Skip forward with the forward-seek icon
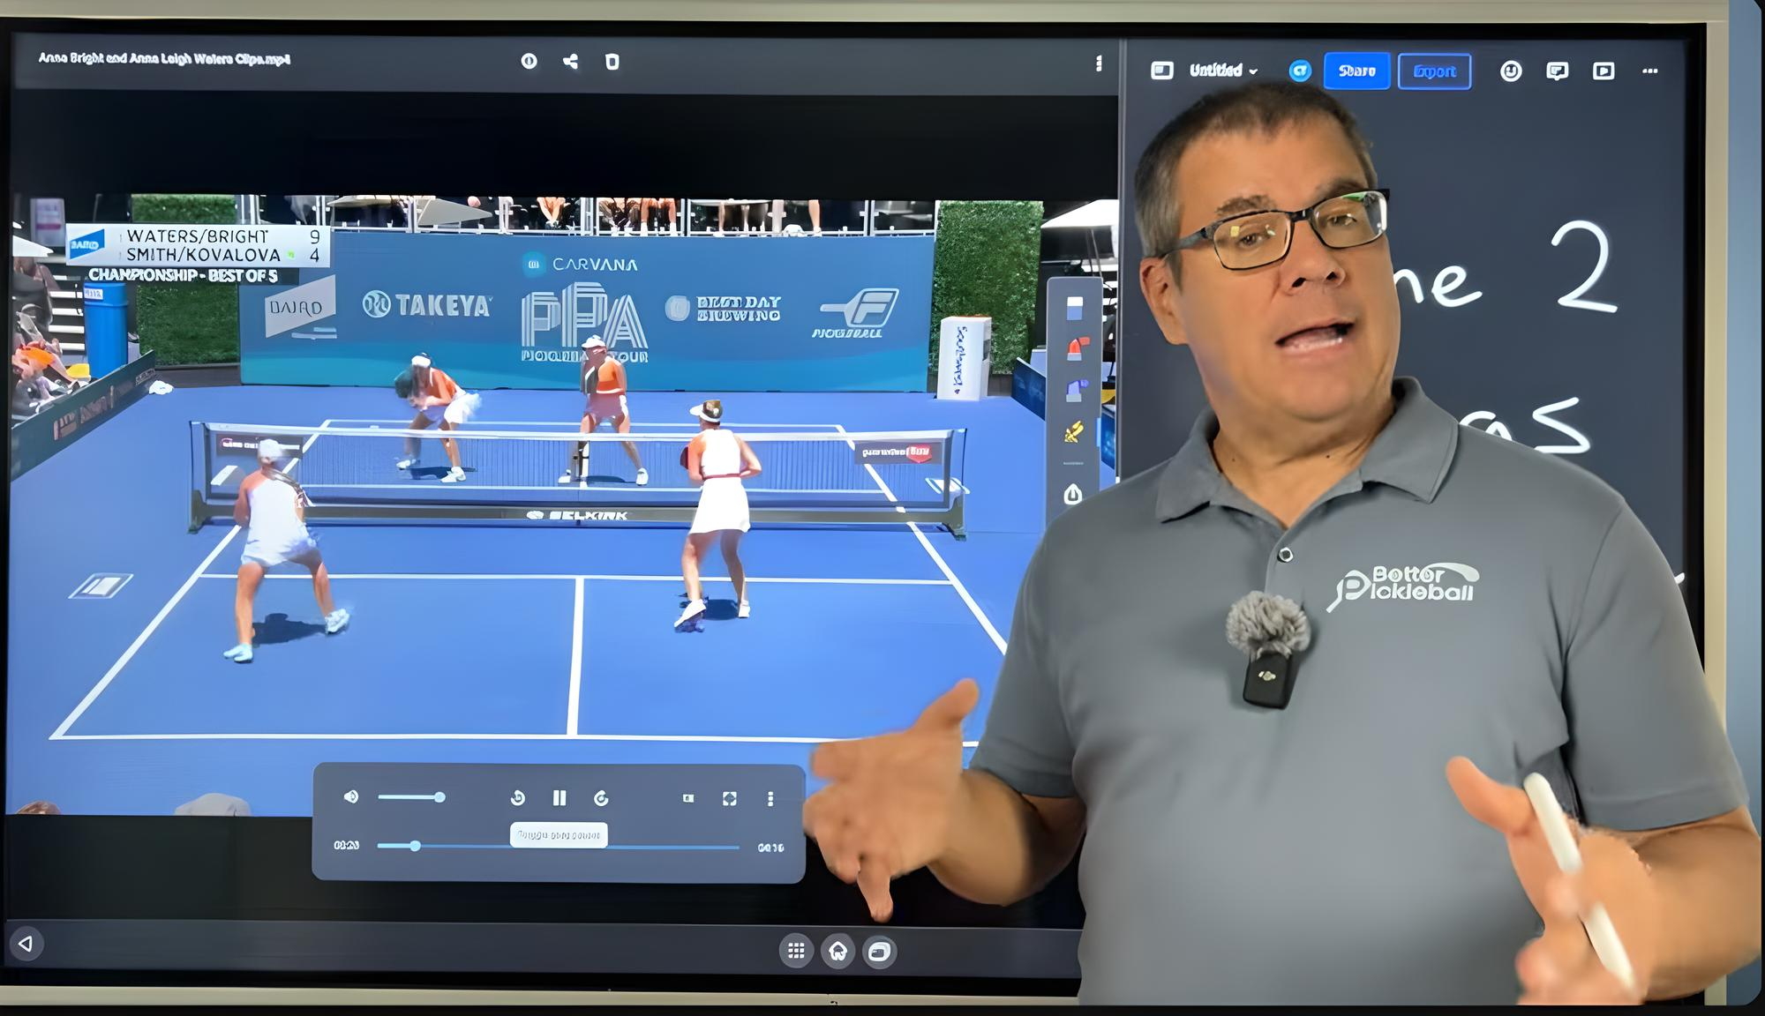 pyautogui.click(x=601, y=798)
